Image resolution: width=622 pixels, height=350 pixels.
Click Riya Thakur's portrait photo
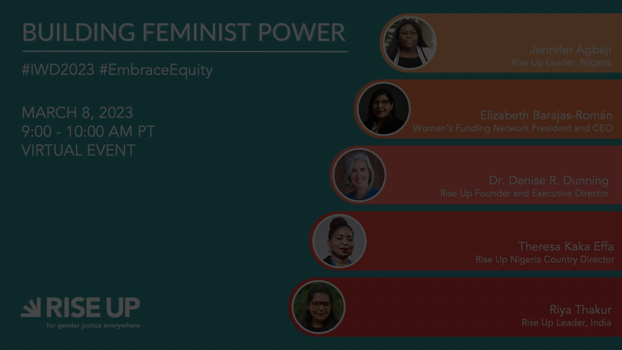click(x=319, y=307)
